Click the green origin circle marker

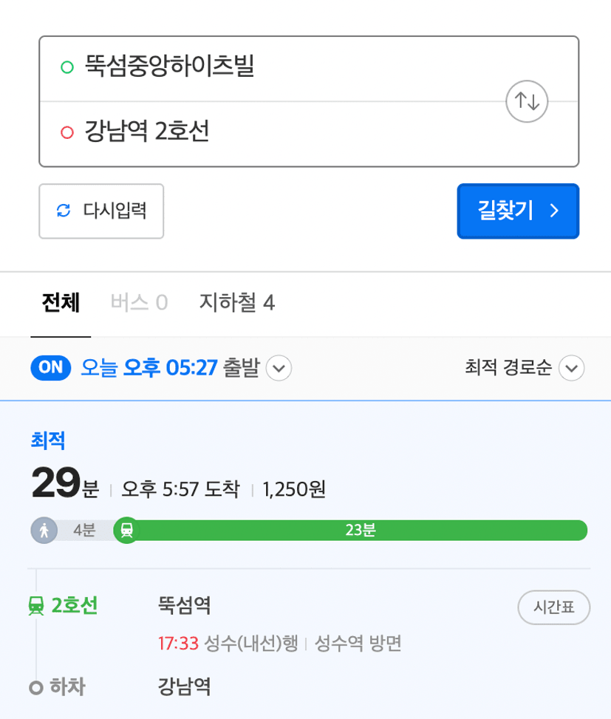click(67, 67)
